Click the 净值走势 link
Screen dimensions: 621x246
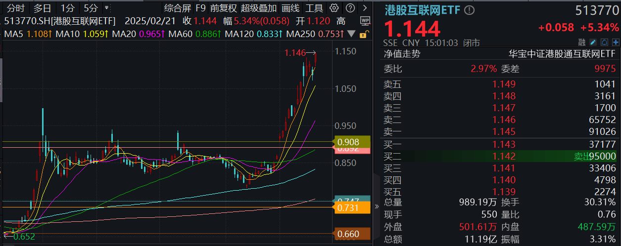[402, 54]
